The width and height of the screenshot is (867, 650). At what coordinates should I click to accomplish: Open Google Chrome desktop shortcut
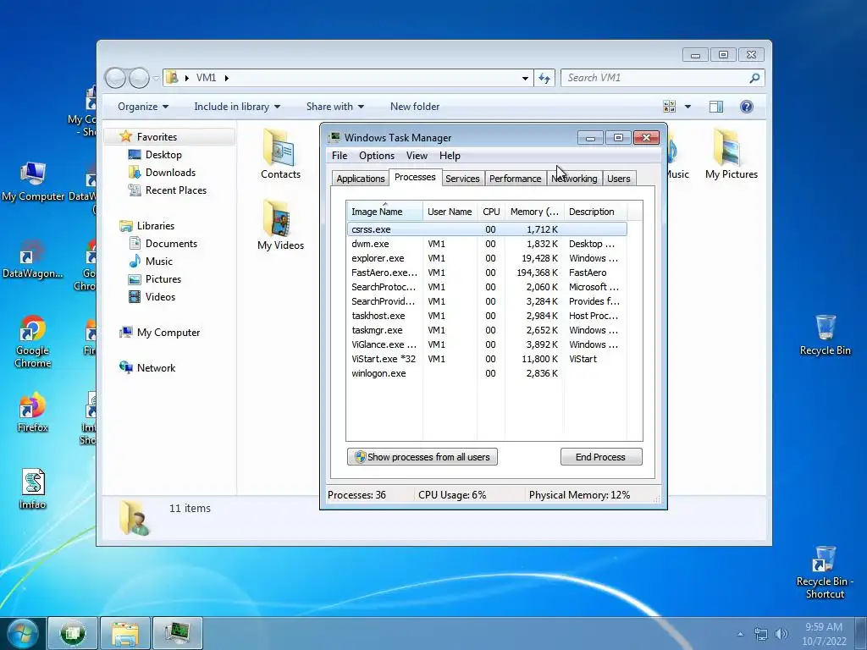click(33, 342)
